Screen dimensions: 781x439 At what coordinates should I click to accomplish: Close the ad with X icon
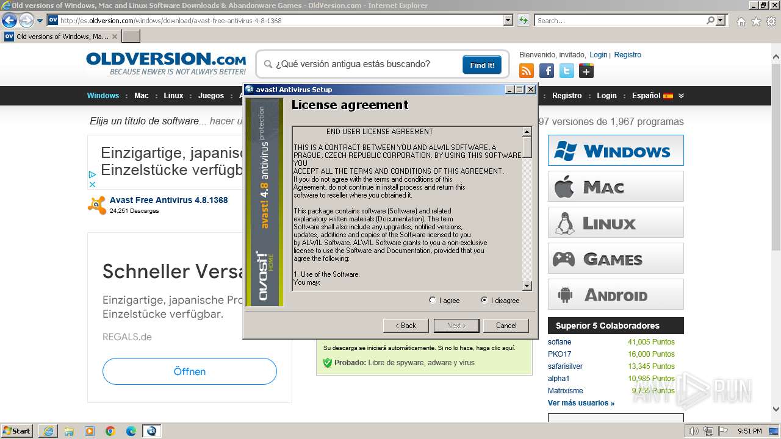click(x=92, y=184)
